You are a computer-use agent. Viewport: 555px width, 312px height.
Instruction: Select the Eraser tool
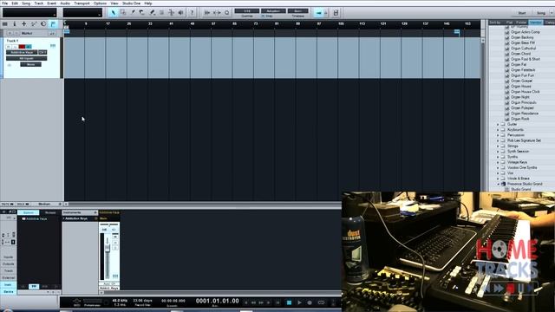coord(142,13)
